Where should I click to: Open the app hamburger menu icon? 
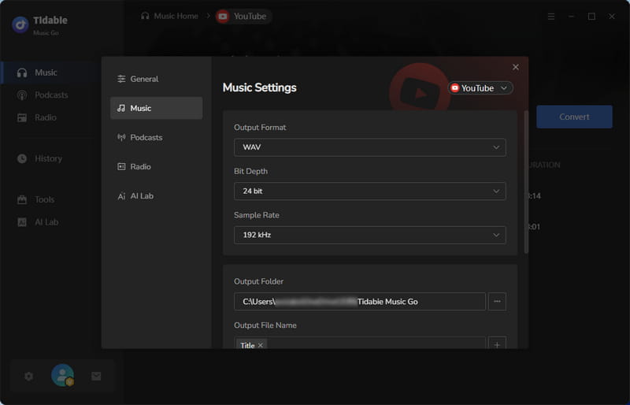[x=551, y=17]
